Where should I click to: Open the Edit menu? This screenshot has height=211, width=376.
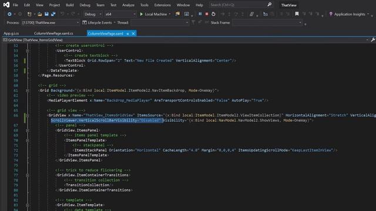tap(27, 5)
